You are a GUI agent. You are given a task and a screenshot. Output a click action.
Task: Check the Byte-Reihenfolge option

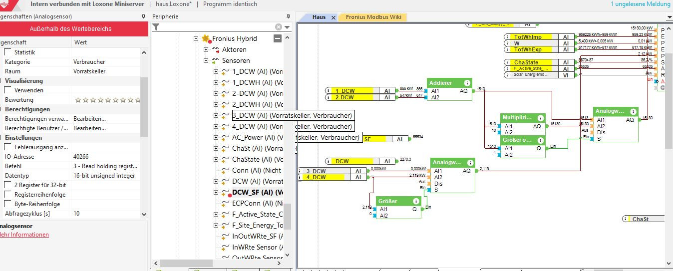[8, 204]
